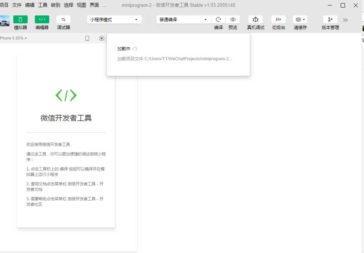Click the 编译 compile refresh icon
The width and height of the screenshot is (364, 253).
(x=218, y=19)
